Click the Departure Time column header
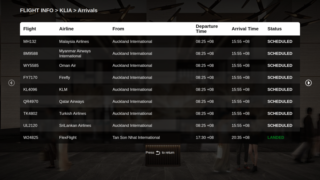This screenshot has width=320, height=180. click(207, 29)
